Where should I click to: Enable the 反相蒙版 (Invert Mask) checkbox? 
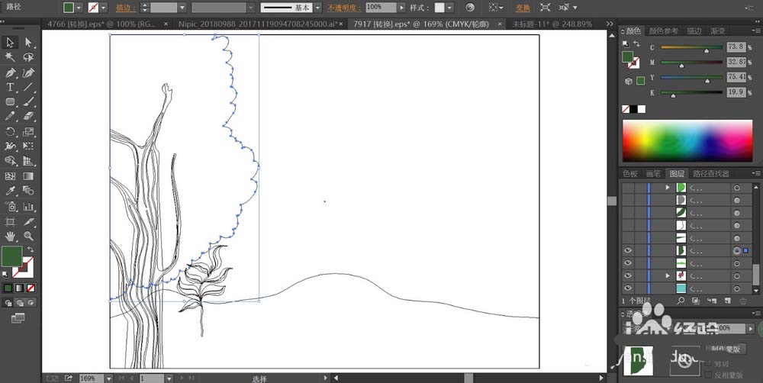point(708,375)
